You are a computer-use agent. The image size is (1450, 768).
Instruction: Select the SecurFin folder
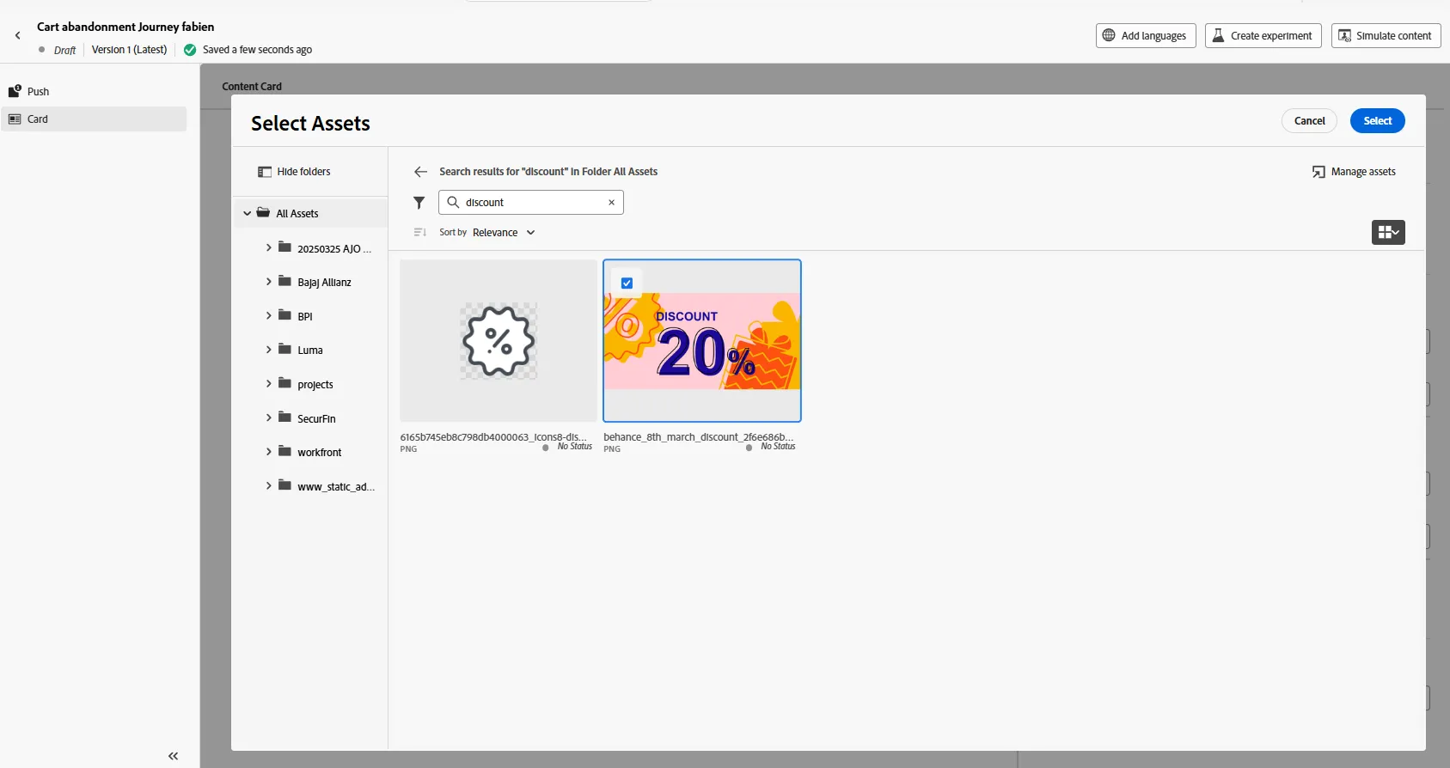pos(316,418)
